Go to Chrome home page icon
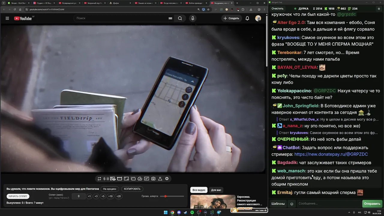Viewport: 384px width, 216px height. (x=20, y=9)
